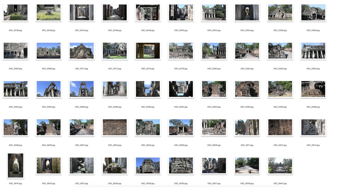Image resolution: width=338 pixels, height=187 pixels.
Task: Select the DSC_5558.jpg photo thumbnail
Action: pyautogui.click(x=280, y=13)
